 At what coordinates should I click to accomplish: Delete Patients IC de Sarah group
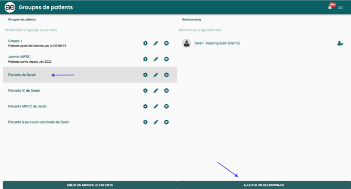166,91
